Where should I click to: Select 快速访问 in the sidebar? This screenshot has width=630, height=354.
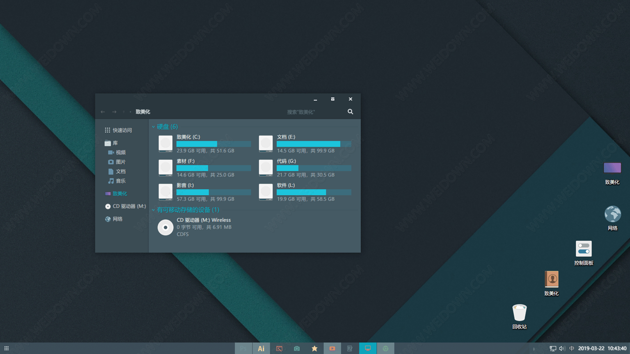(x=119, y=130)
